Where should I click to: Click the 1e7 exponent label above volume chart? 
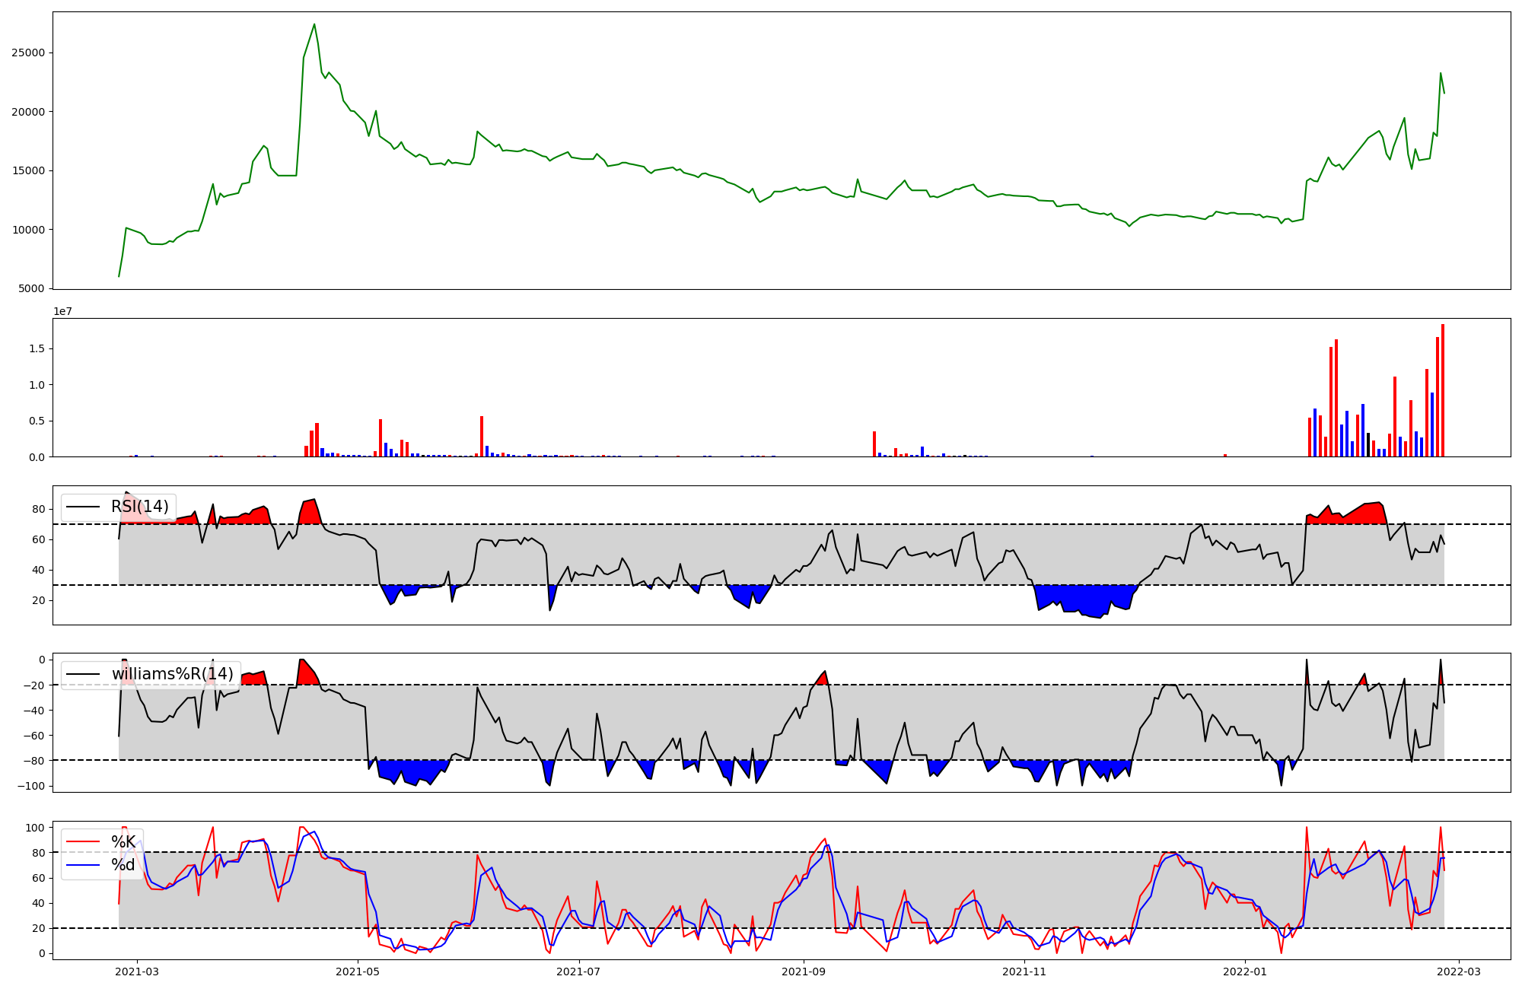click(62, 311)
